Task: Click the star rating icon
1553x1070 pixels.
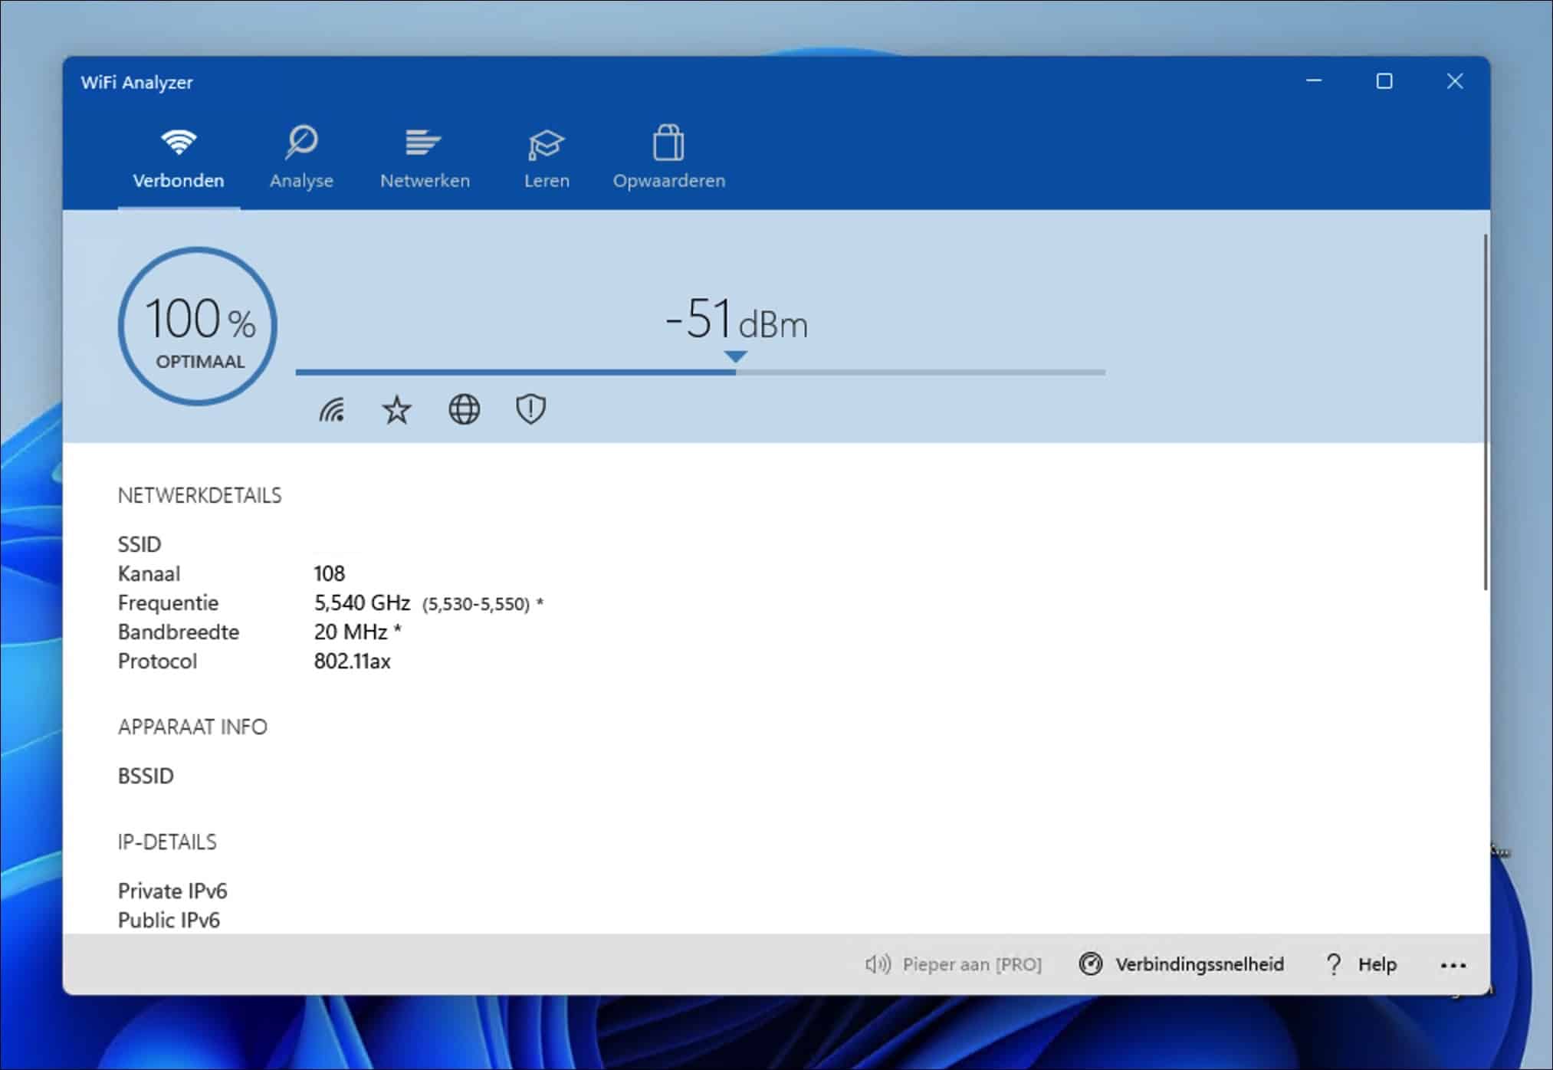Action: click(x=397, y=411)
